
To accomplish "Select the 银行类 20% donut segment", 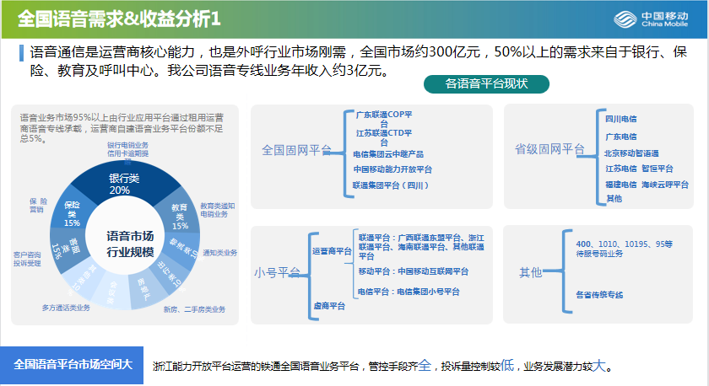I will coord(119,185).
